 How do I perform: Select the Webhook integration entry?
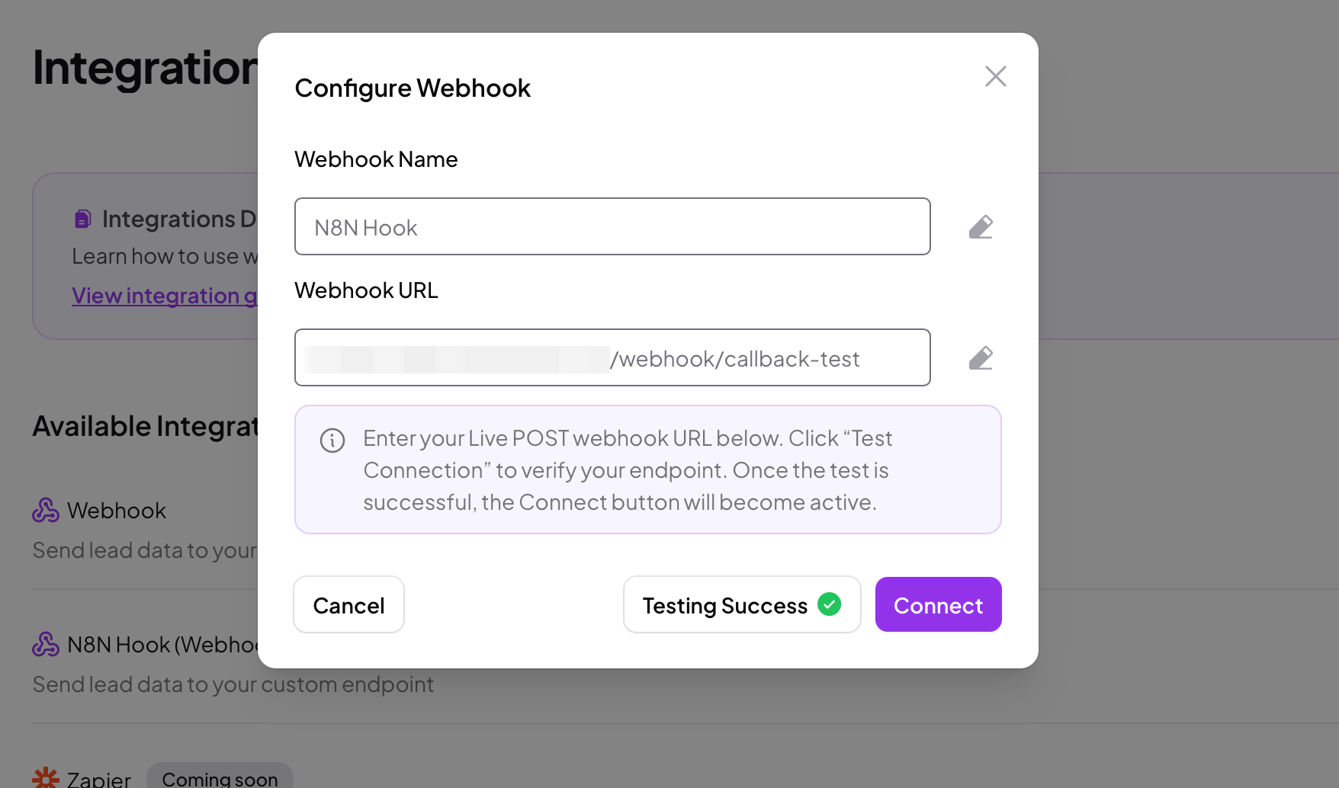click(145, 530)
